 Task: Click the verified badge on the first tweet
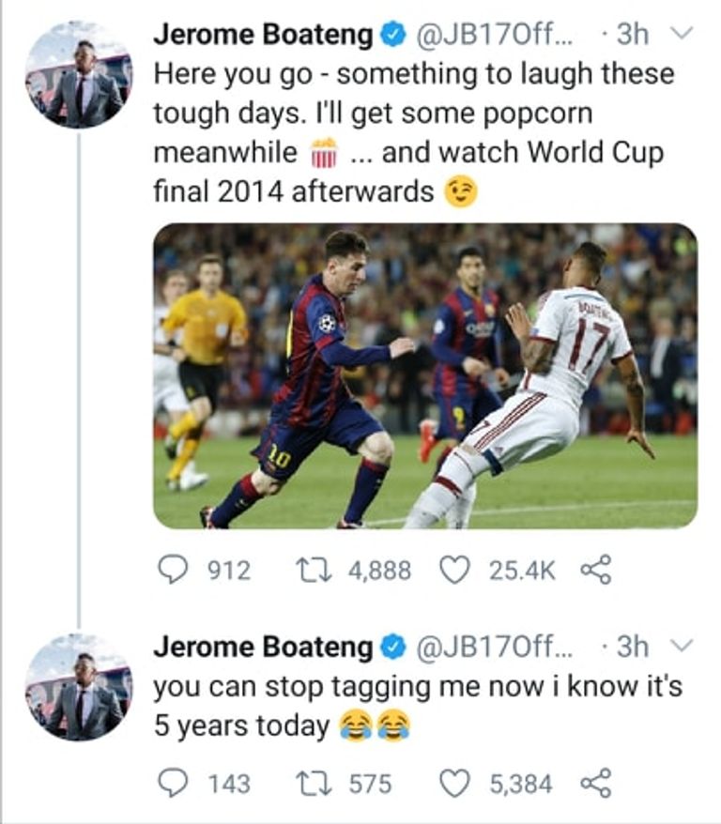click(x=392, y=35)
